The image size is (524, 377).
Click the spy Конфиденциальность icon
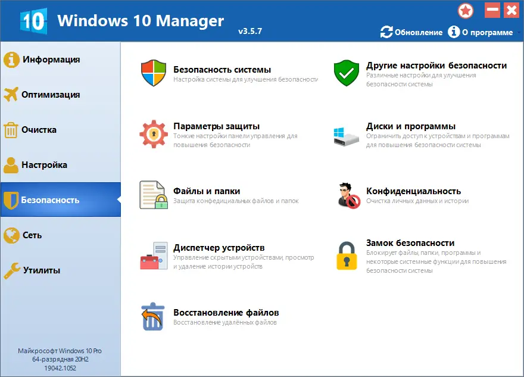pos(348,195)
